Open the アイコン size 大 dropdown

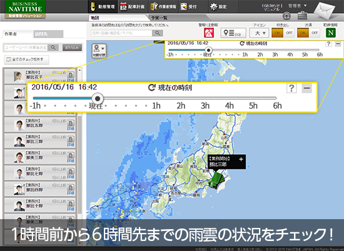click(x=260, y=33)
